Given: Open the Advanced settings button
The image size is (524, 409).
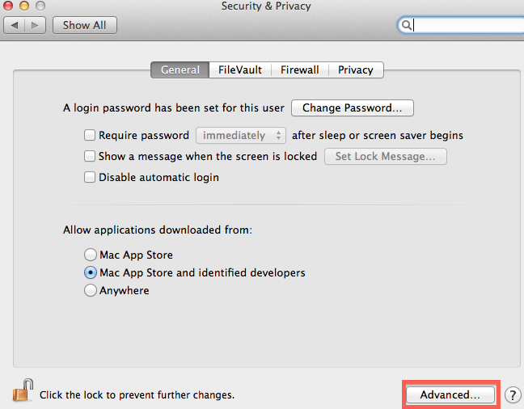Looking at the screenshot, I should (x=450, y=395).
